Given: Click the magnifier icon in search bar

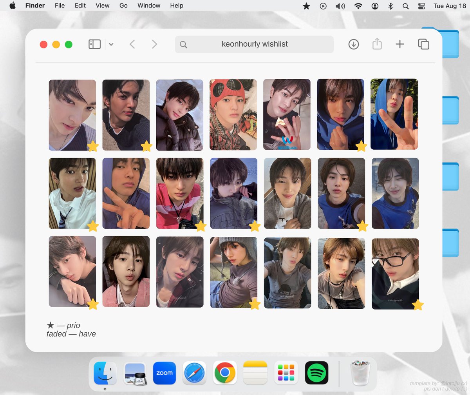Looking at the screenshot, I should (183, 45).
